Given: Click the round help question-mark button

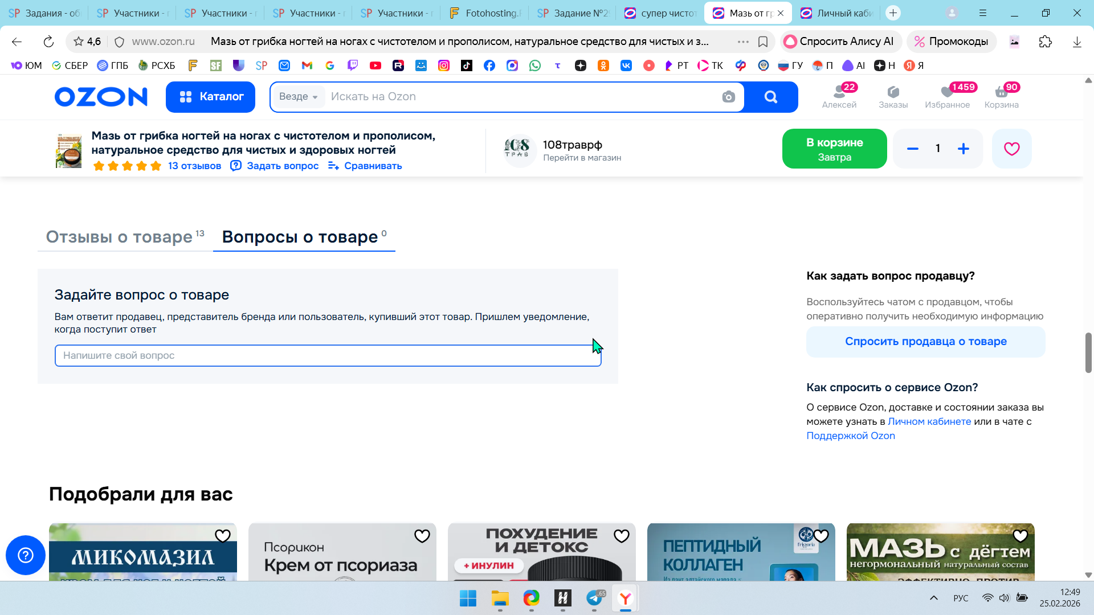Looking at the screenshot, I should (x=26, y=555).
